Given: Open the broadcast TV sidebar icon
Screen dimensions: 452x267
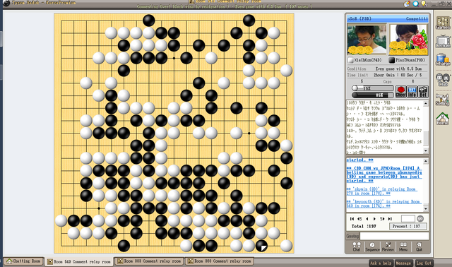Looking at the screenshot, I should click(x=443, y=42).
